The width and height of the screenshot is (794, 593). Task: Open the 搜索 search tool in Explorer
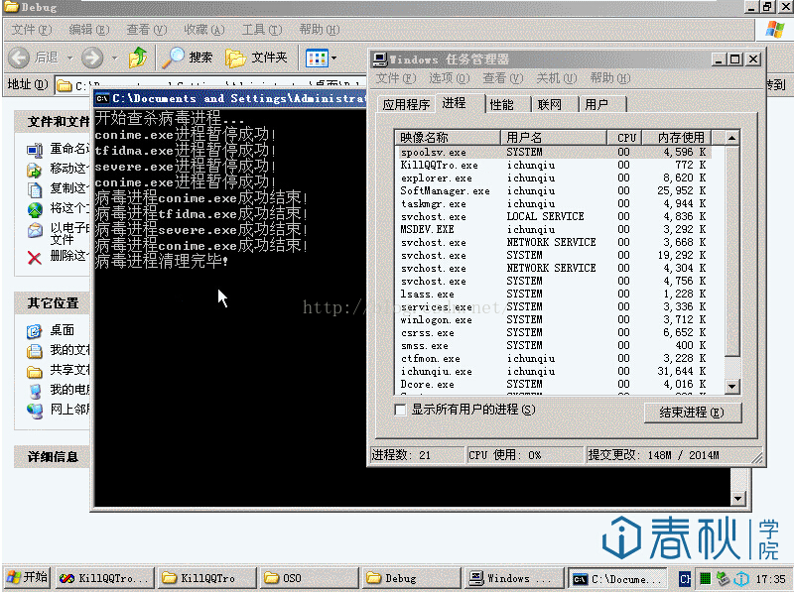(188, 58)
